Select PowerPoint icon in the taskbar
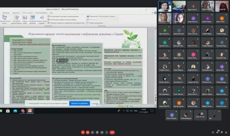This screenshot has width=230, height=136. point(30,111)
